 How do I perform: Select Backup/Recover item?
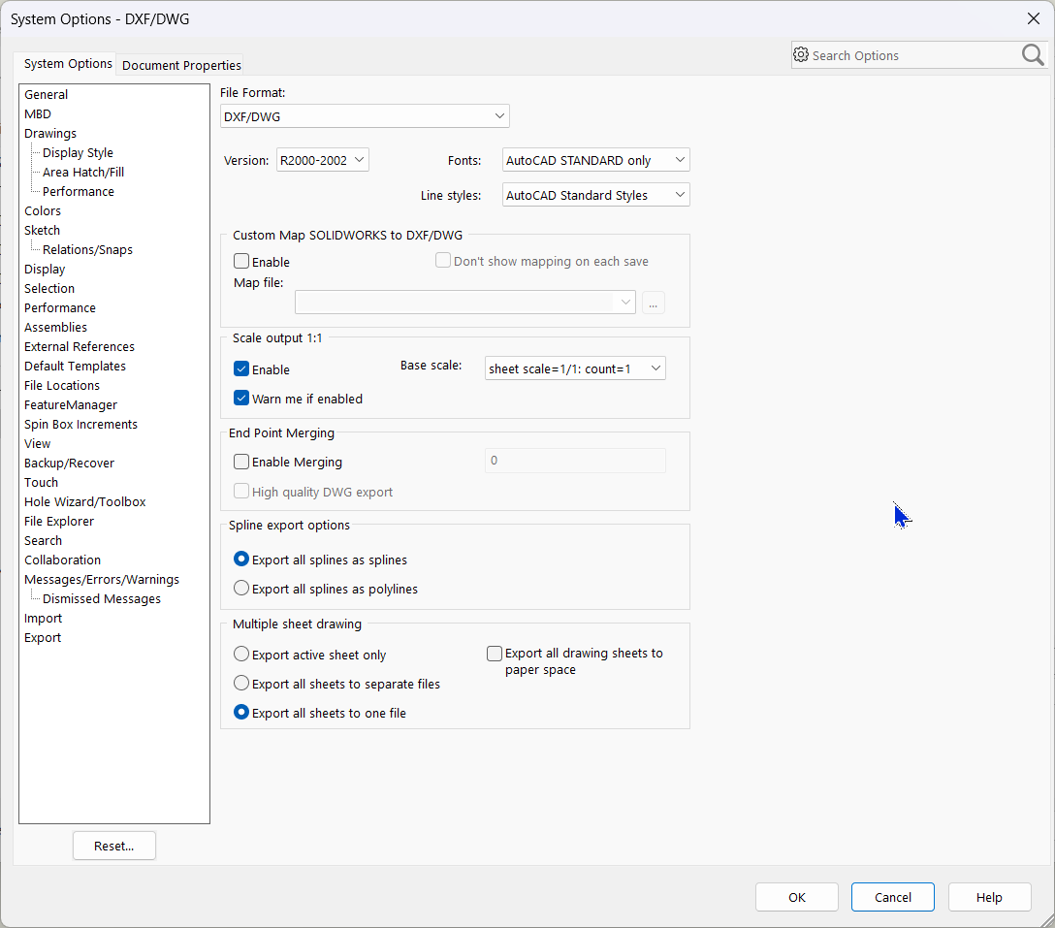pyautogui.click(x=69, y=463)
